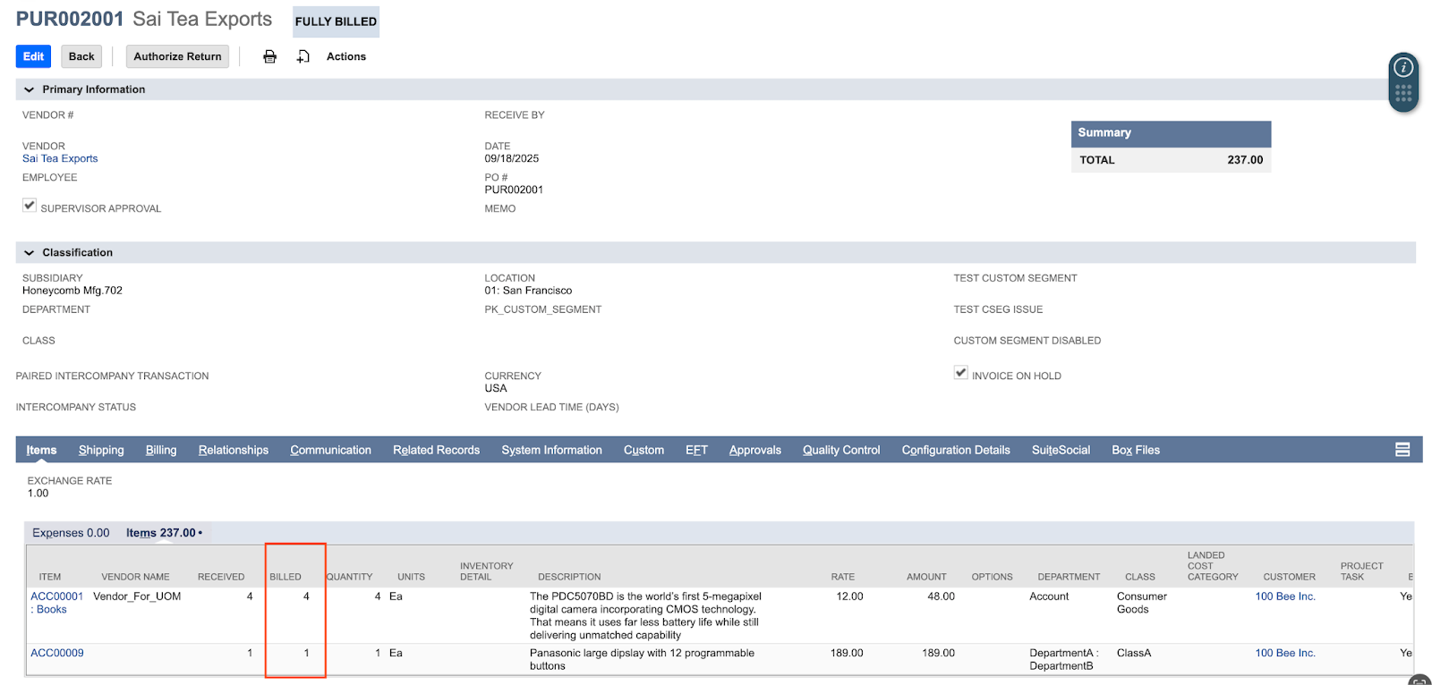Switch to the Shipping tab
1432x685 pixels.
click(101, 450)
